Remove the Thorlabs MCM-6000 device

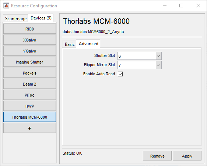[x=157, y=156]
